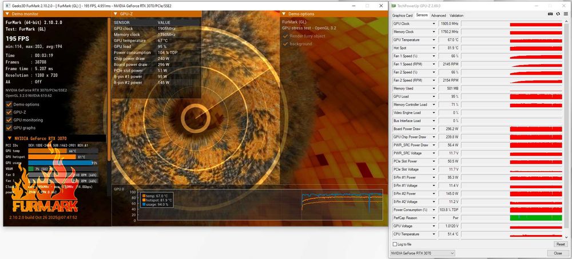Open the Fan 2 Speed (RPM) dropdown arrow
572x259 pixels.
pos(434,80)
